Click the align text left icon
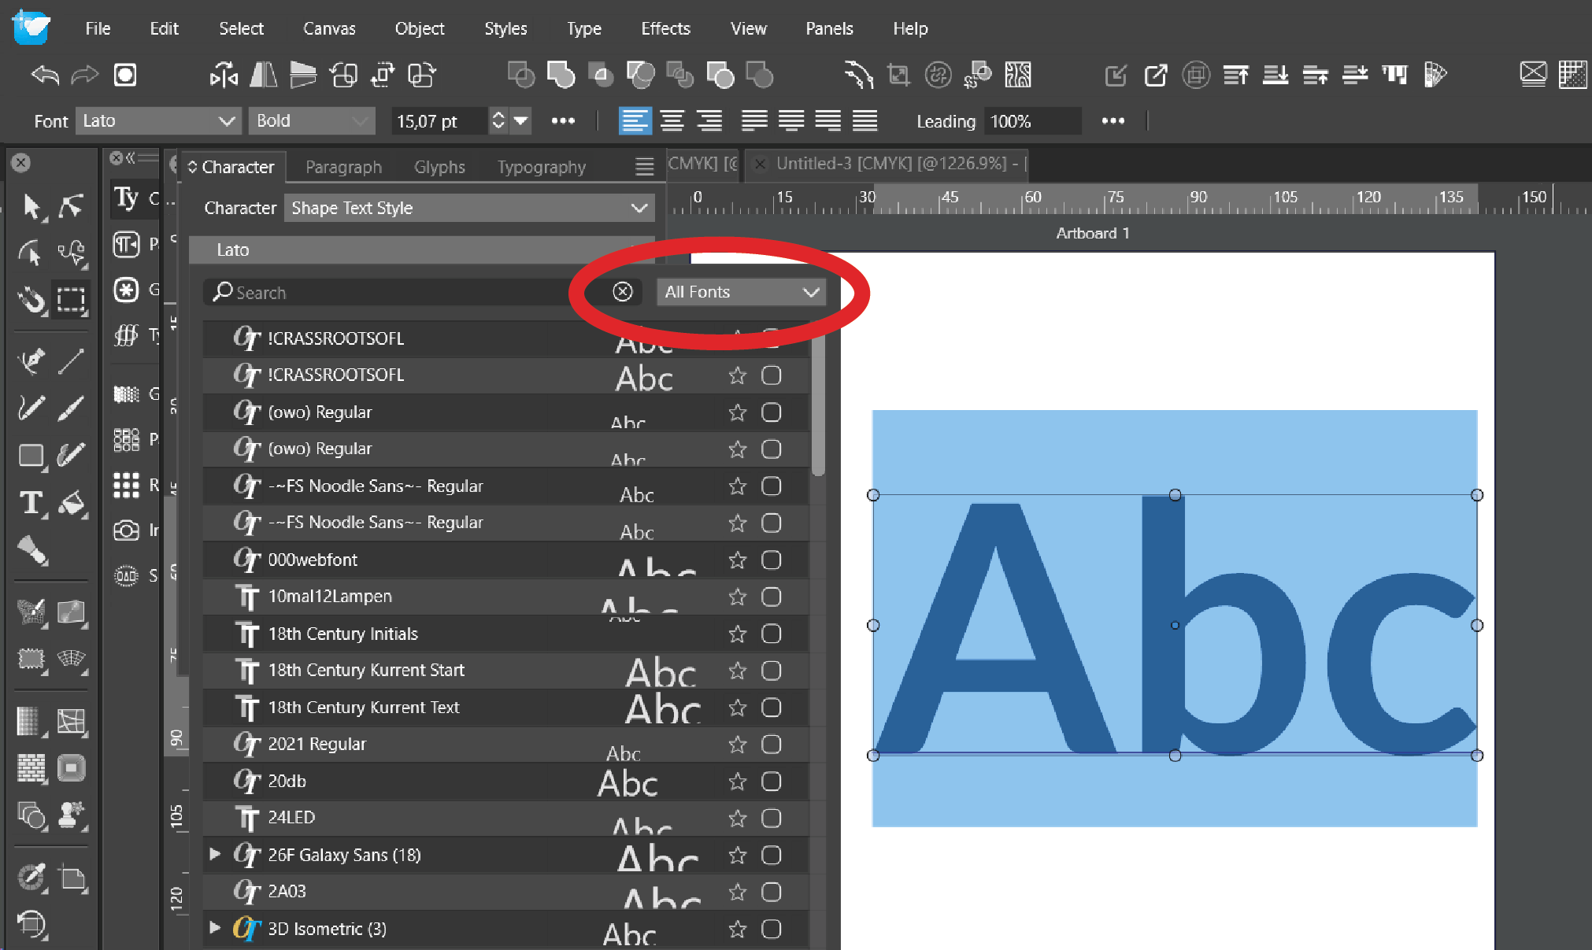Screen dimensions: 1592x950 point(635,120)
